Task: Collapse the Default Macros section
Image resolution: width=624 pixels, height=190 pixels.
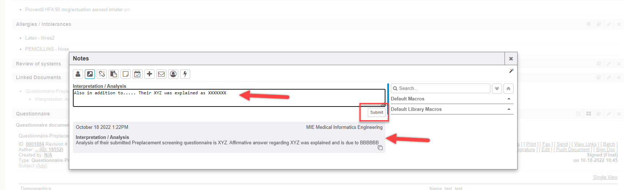Action: pyautogui.click(x=509, y=99)
